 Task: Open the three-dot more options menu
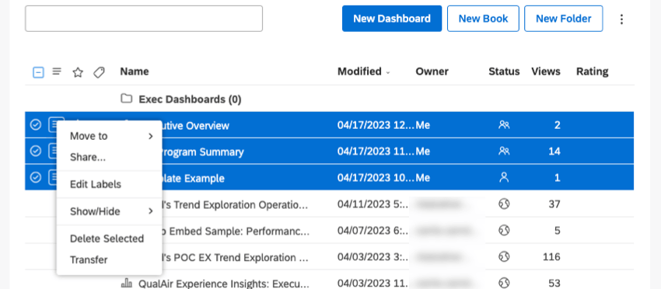pyautogui.click(x=621, y=19)
